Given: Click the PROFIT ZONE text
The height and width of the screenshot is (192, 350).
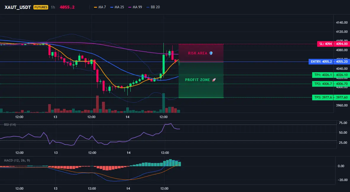Looking at the screenshot, I should [197, 80].
